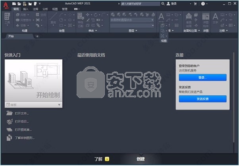This screenshot has width=239, height=166.
Task: Click the circle drawing tool
Action: [x=61, y=20]
